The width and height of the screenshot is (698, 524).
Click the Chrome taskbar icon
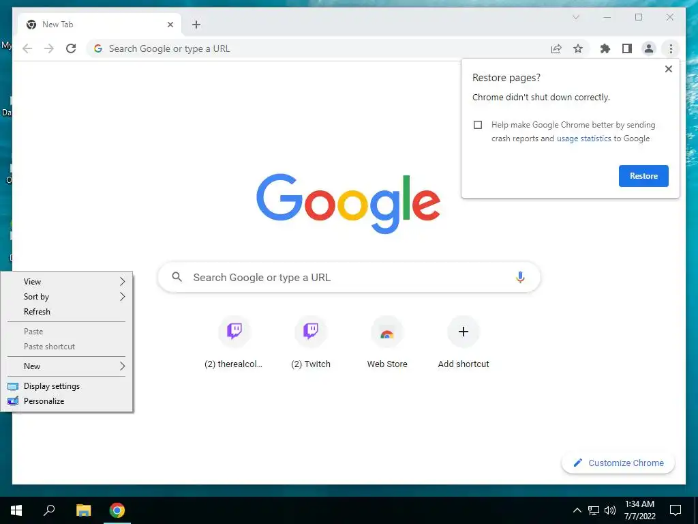click(117, 510)
